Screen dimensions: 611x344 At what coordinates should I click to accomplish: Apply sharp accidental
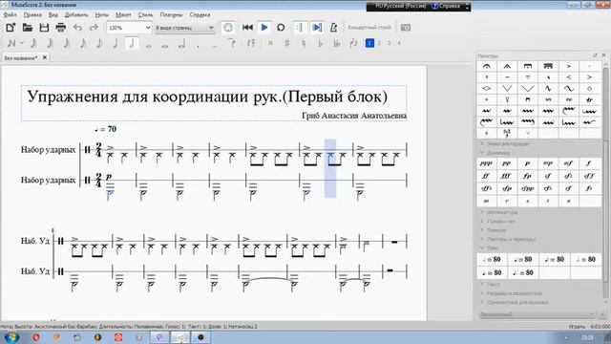286,43
